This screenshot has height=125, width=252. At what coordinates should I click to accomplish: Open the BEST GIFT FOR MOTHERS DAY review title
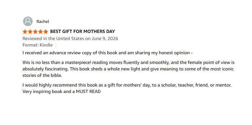[83, 32]
